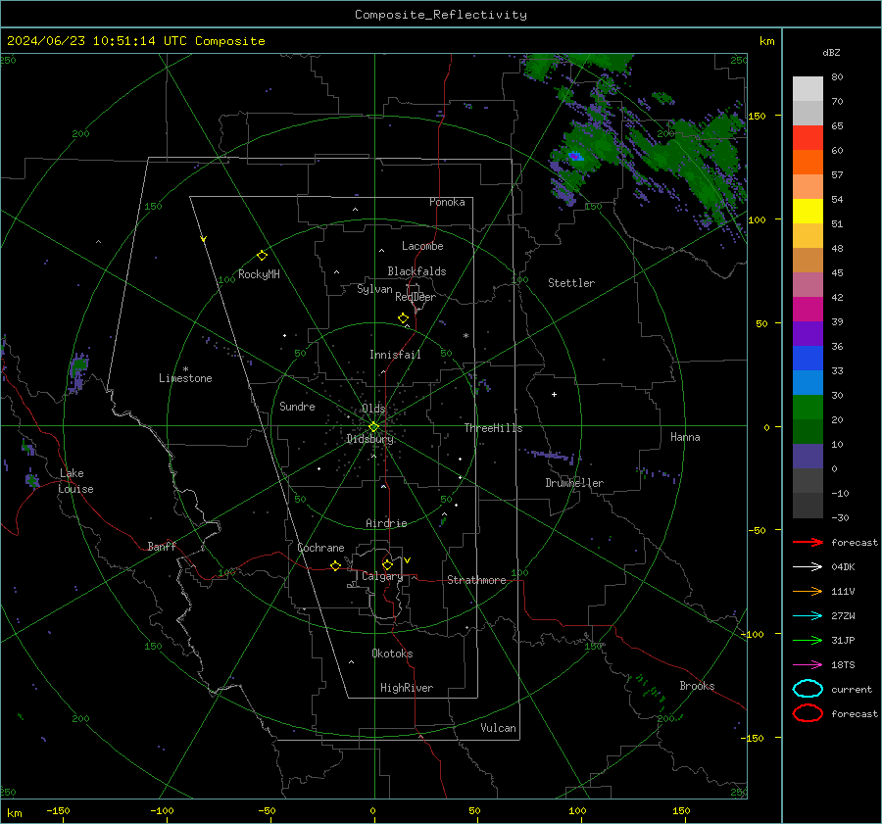Click the red forecast arrow in legend
Screen dimensions: 882x824
pyautogui.click(x=808, y=542)
